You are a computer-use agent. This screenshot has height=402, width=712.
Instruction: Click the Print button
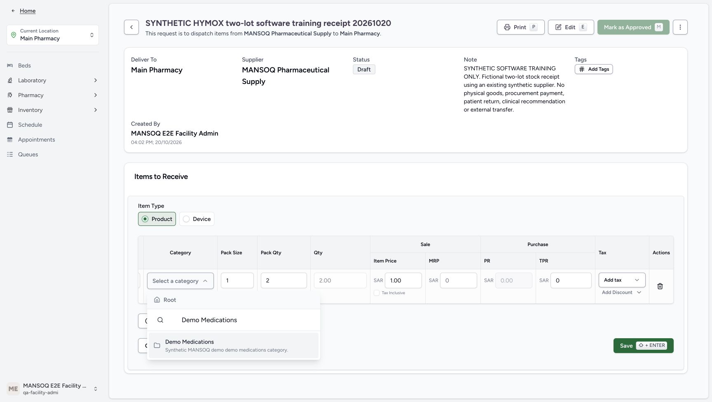(x=521, y=27)
